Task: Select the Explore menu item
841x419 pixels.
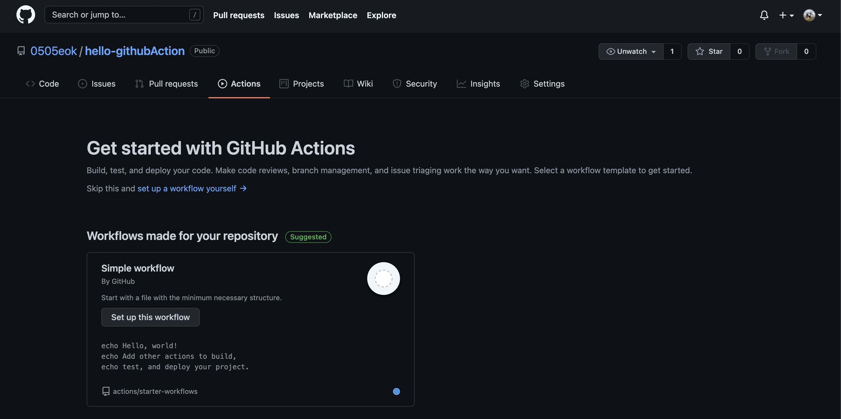Action: 381,15
